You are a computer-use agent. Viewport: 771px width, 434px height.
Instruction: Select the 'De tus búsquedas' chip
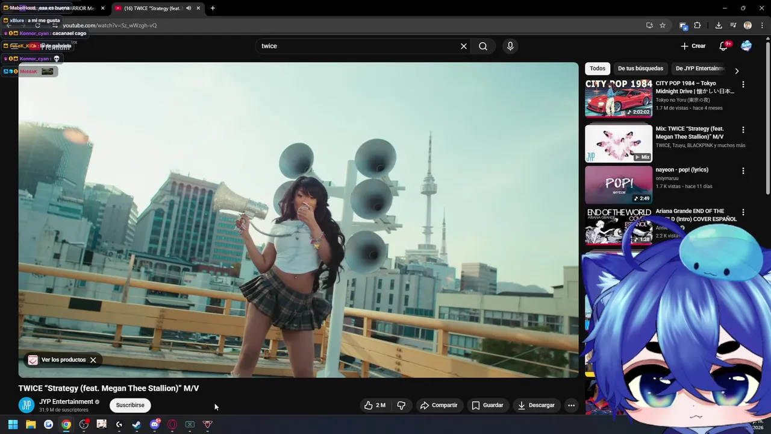[x=640, y=69]
